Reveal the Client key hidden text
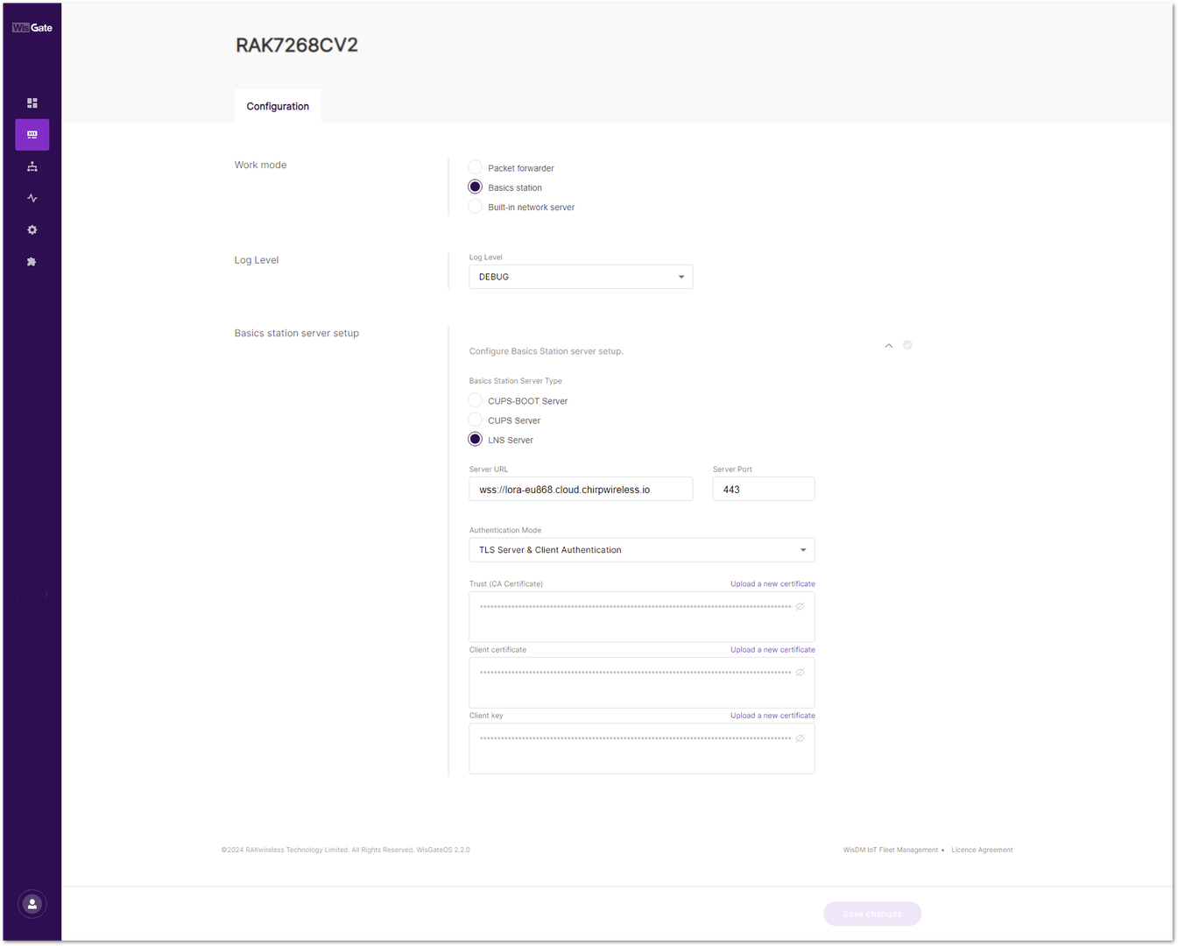 point(800,738)
